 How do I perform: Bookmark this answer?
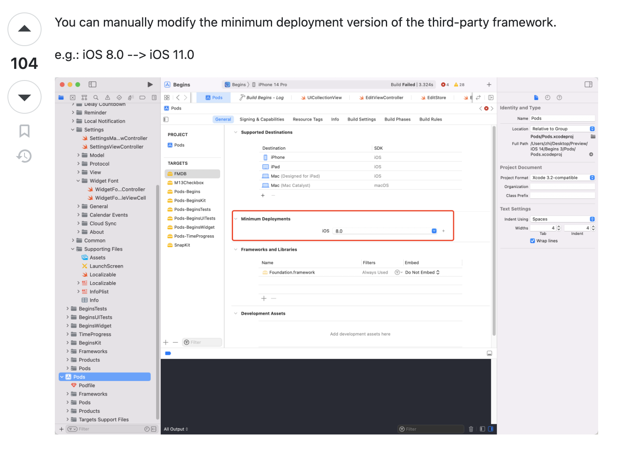click(x=25, y=131)
